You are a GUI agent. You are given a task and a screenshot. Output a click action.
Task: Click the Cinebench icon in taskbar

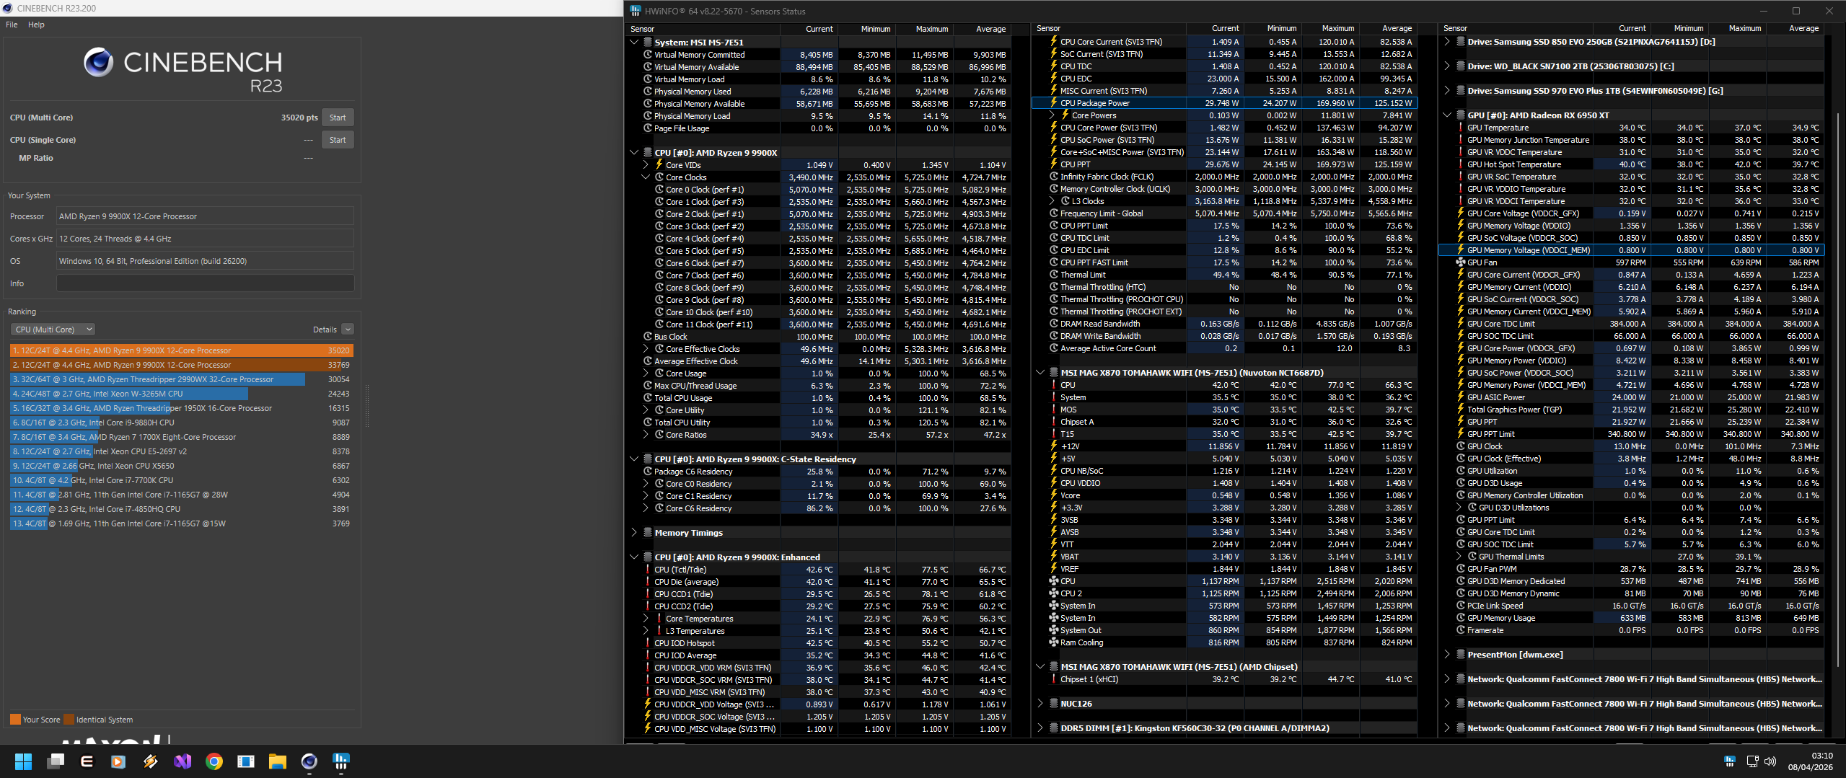[309, 761]
